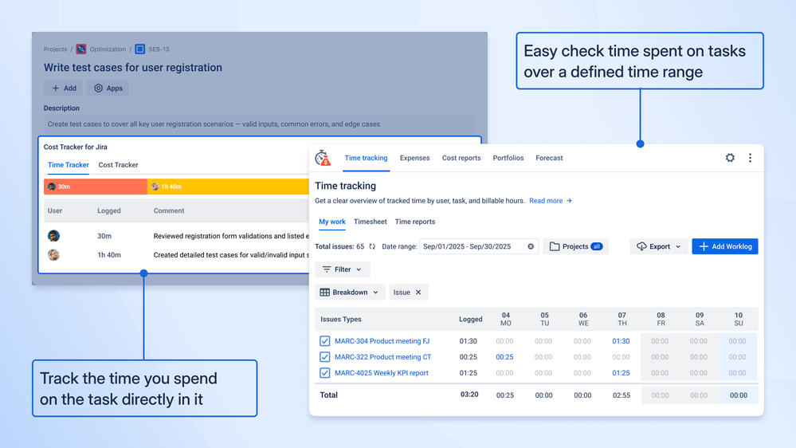The width and height of the screenshot is (796, 448).
Task: Click the Comment column header in issue panel
Action: pos(169,210)
